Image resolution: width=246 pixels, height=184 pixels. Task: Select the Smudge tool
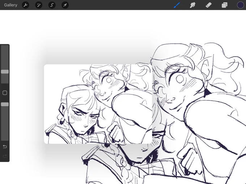[x=193, y=5]
